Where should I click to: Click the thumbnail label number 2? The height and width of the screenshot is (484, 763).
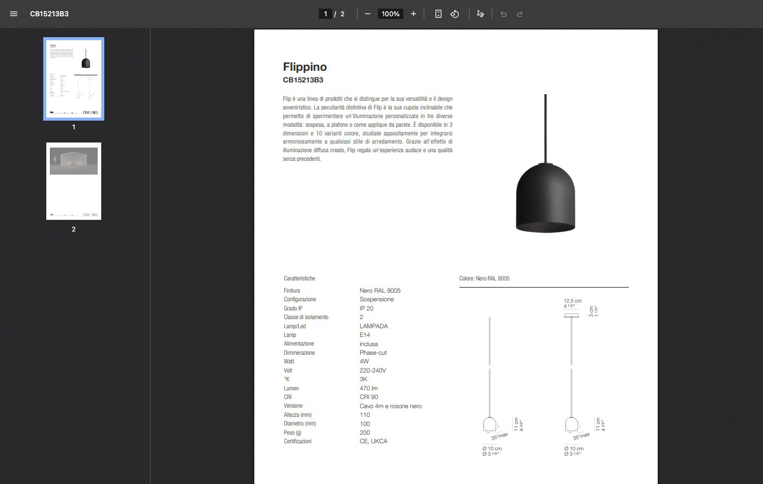point(74,229)
